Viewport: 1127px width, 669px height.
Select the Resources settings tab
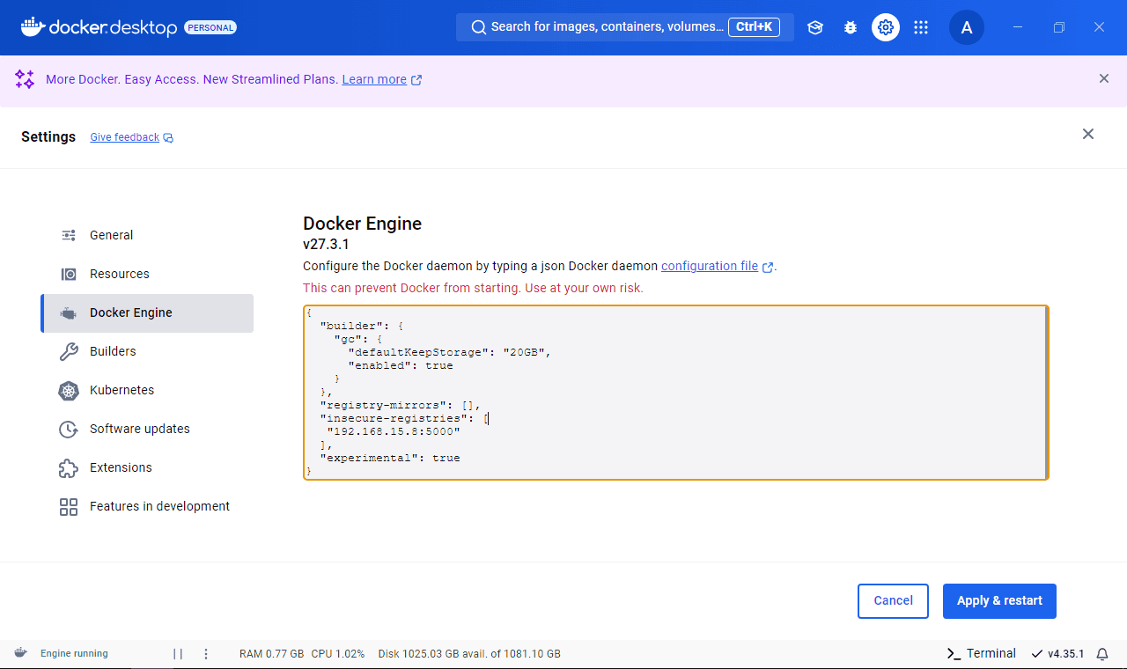[x=147, y=274]
